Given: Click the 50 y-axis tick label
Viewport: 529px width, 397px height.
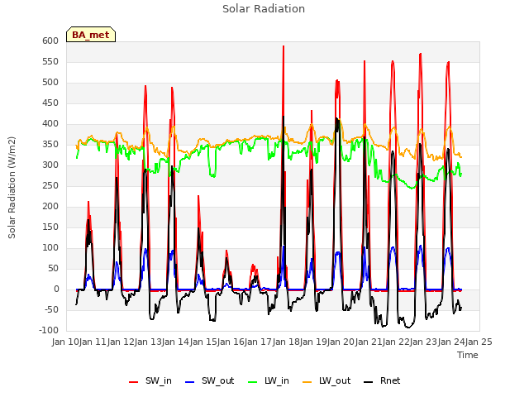Looking at the screenshot, I should (54, 269).
